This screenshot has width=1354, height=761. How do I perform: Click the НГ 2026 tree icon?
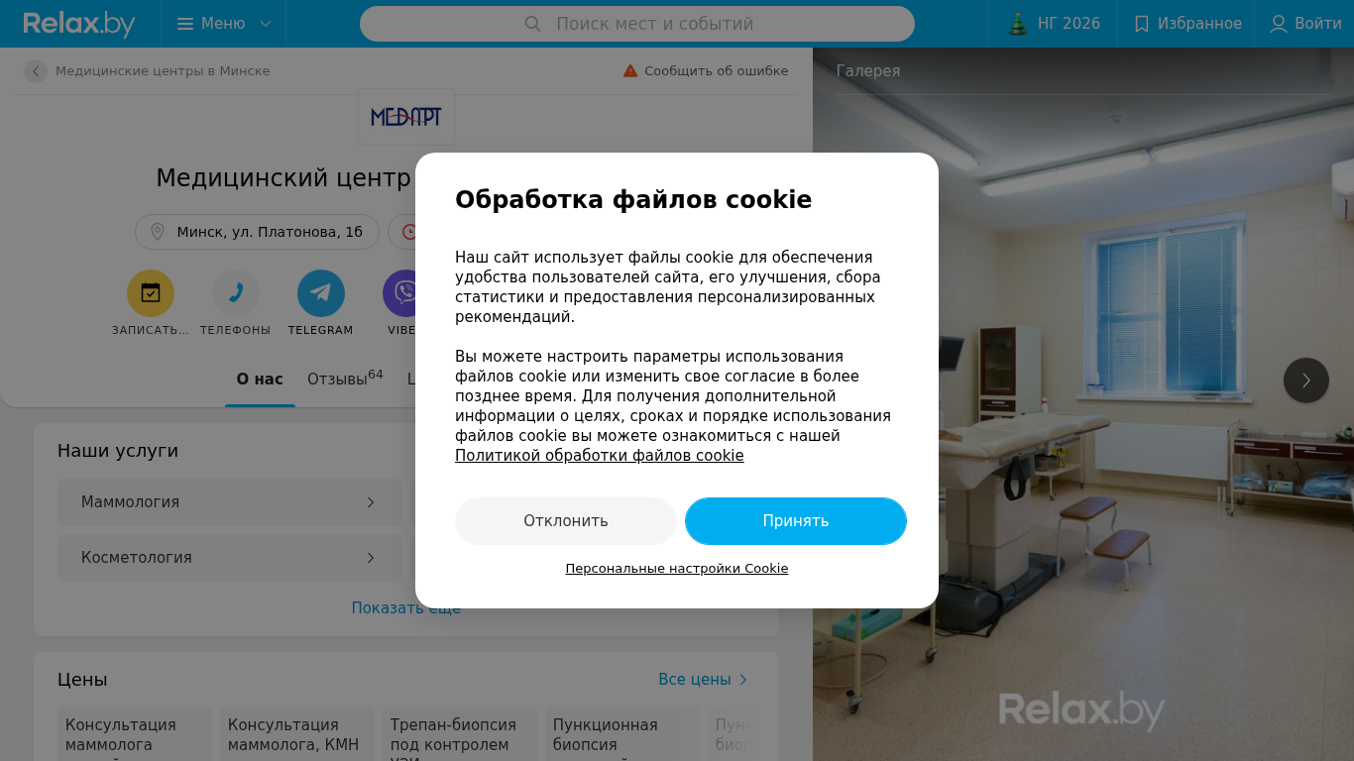coord(1018,24)
